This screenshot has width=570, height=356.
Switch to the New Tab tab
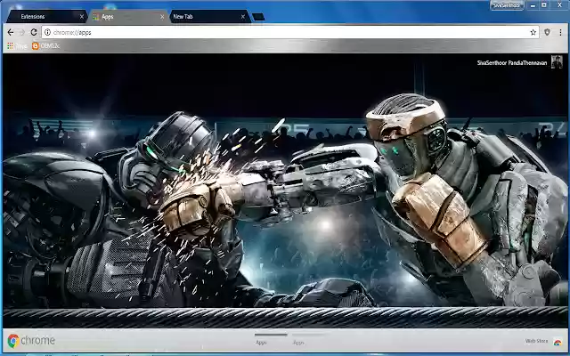pos(209,17)
